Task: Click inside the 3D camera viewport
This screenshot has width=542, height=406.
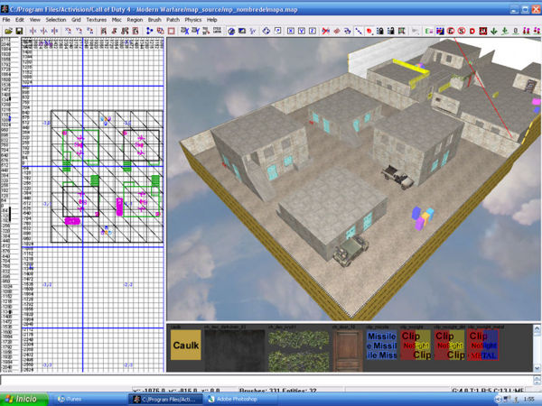Action: point(354,179)
